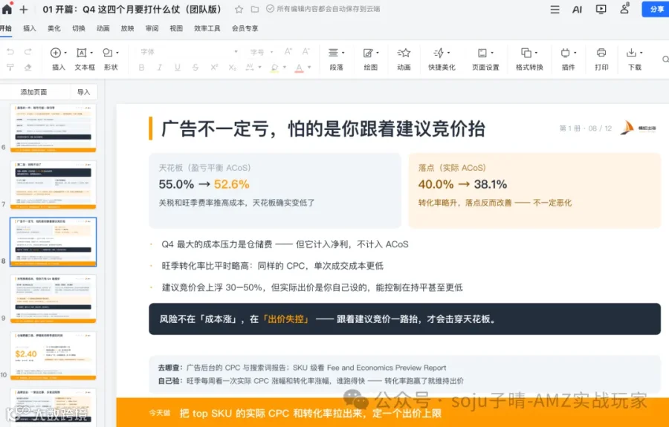Click the 动画 star toolbar button

404,59
